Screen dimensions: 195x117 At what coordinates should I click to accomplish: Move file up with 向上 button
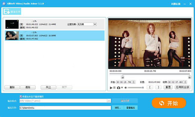tap(48, 87)
